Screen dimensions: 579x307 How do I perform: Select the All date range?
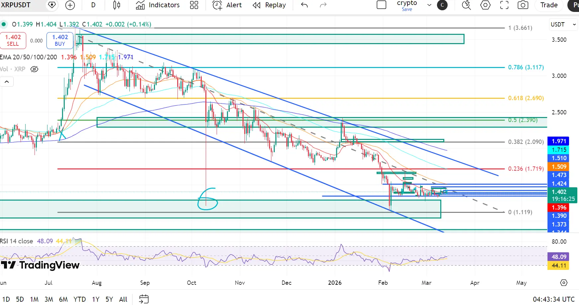[123, 299]
